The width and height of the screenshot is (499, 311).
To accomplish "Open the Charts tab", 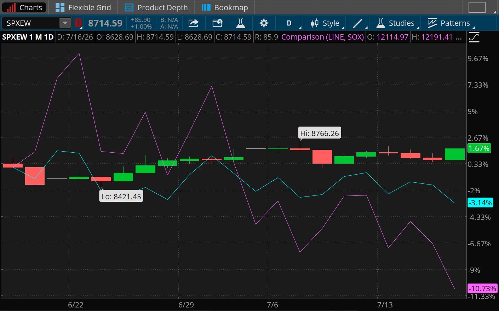I will [24, 7].
